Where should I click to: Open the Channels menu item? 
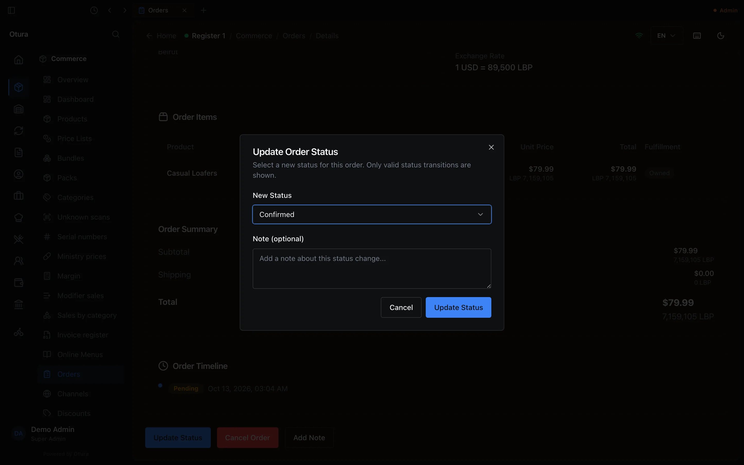coord(81,394)
